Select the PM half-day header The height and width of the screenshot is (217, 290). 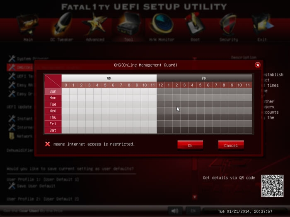(x=204, y=78)
